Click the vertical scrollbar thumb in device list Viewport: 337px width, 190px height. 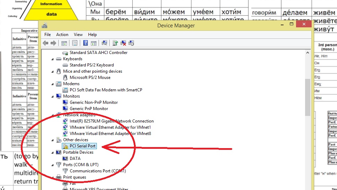(307, 97)
